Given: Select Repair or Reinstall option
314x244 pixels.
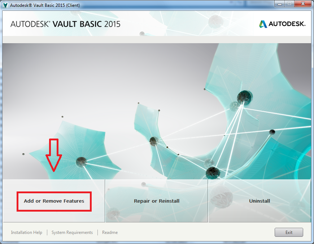Looking at the screenshot, I should pos(157,201).
